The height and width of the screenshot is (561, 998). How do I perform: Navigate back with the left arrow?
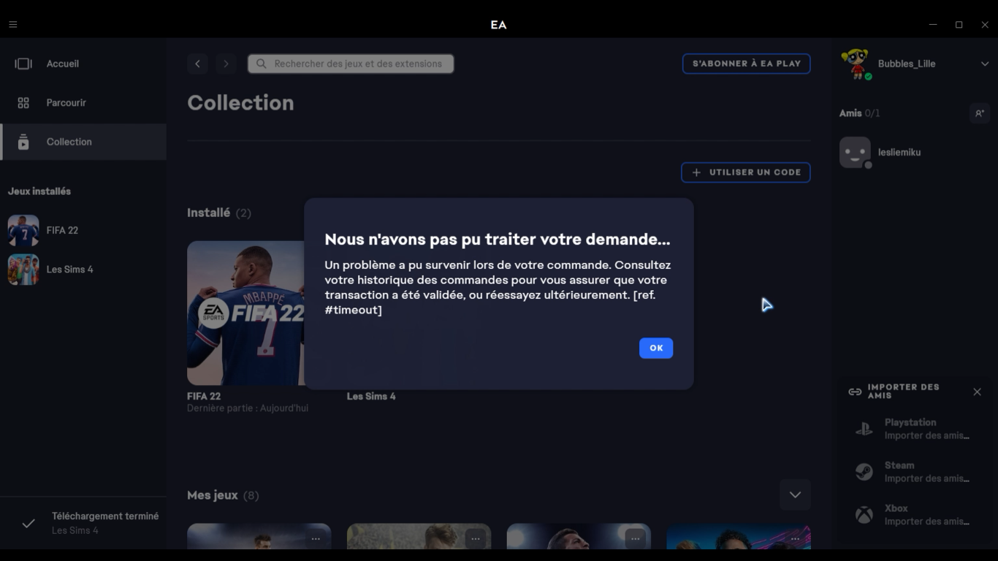tap(197, 64)
